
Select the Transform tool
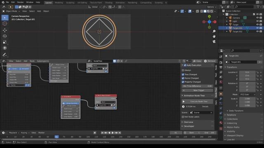coord(5,48)
